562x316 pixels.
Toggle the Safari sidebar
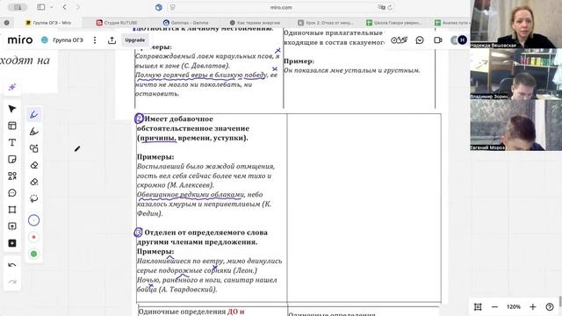pos(41,7)
